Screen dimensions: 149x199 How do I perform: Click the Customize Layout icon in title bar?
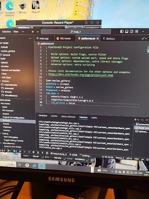[x=137, y=31]
